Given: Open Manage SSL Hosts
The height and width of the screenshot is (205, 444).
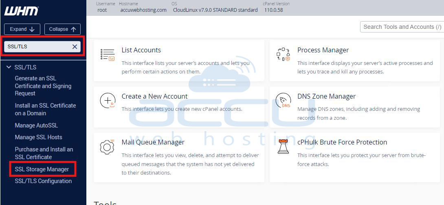Looking at the screenshot, I should click(x=39, y=137).
